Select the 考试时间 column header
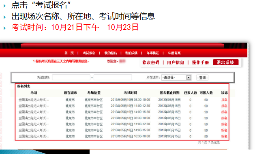The width and height of the screenshot is (257, 154). pyautogui.click(x=130, y=93)
